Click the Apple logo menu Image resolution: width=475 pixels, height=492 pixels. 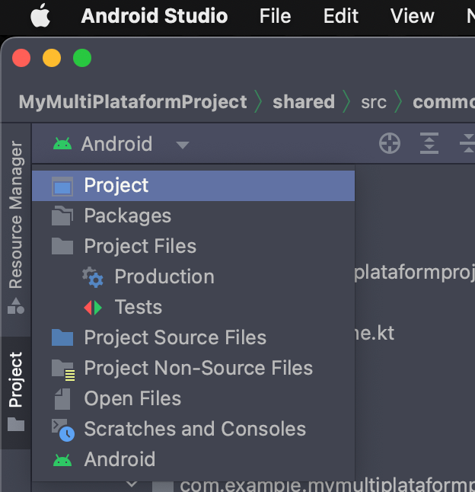click(x=40, y=16)
